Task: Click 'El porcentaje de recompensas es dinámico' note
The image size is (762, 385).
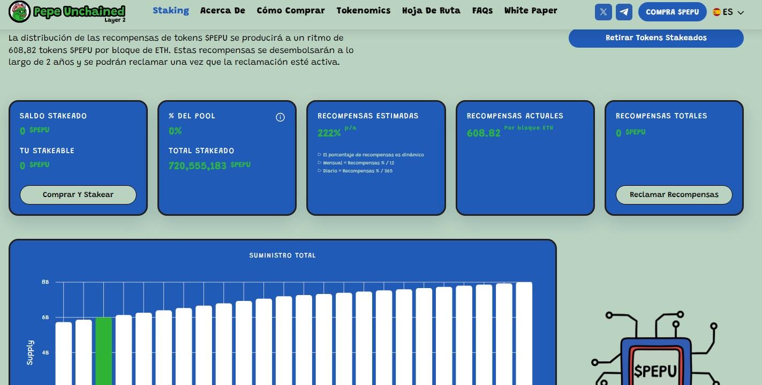Action: point(373,155)
